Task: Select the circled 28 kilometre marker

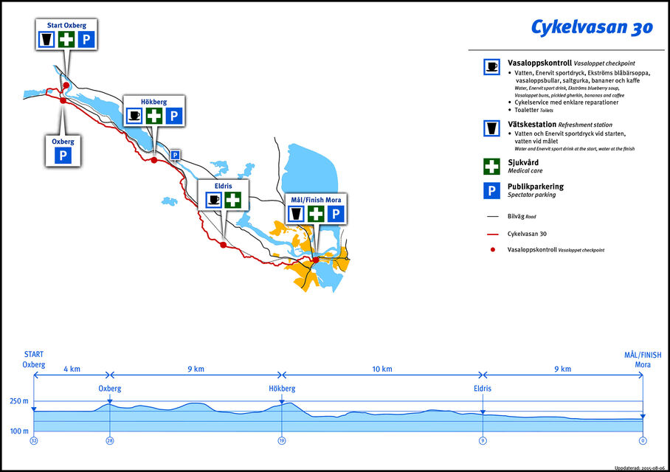Action: pos(110,441)
